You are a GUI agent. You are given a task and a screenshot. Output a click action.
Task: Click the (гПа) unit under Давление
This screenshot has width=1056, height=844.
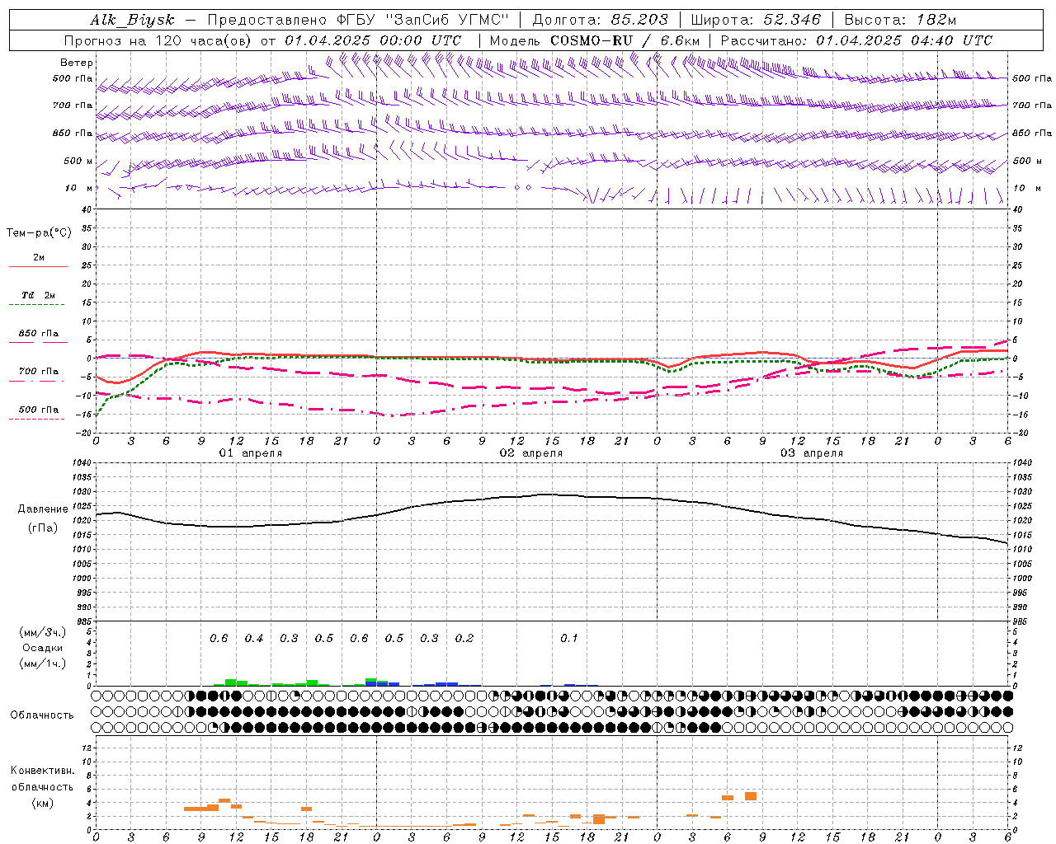pos(43,528)
